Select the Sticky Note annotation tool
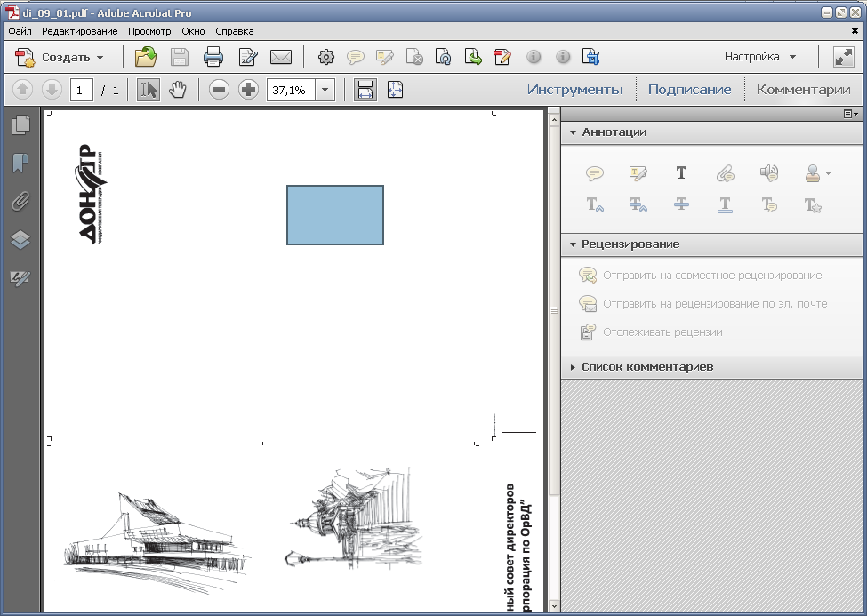 (594, 173)
